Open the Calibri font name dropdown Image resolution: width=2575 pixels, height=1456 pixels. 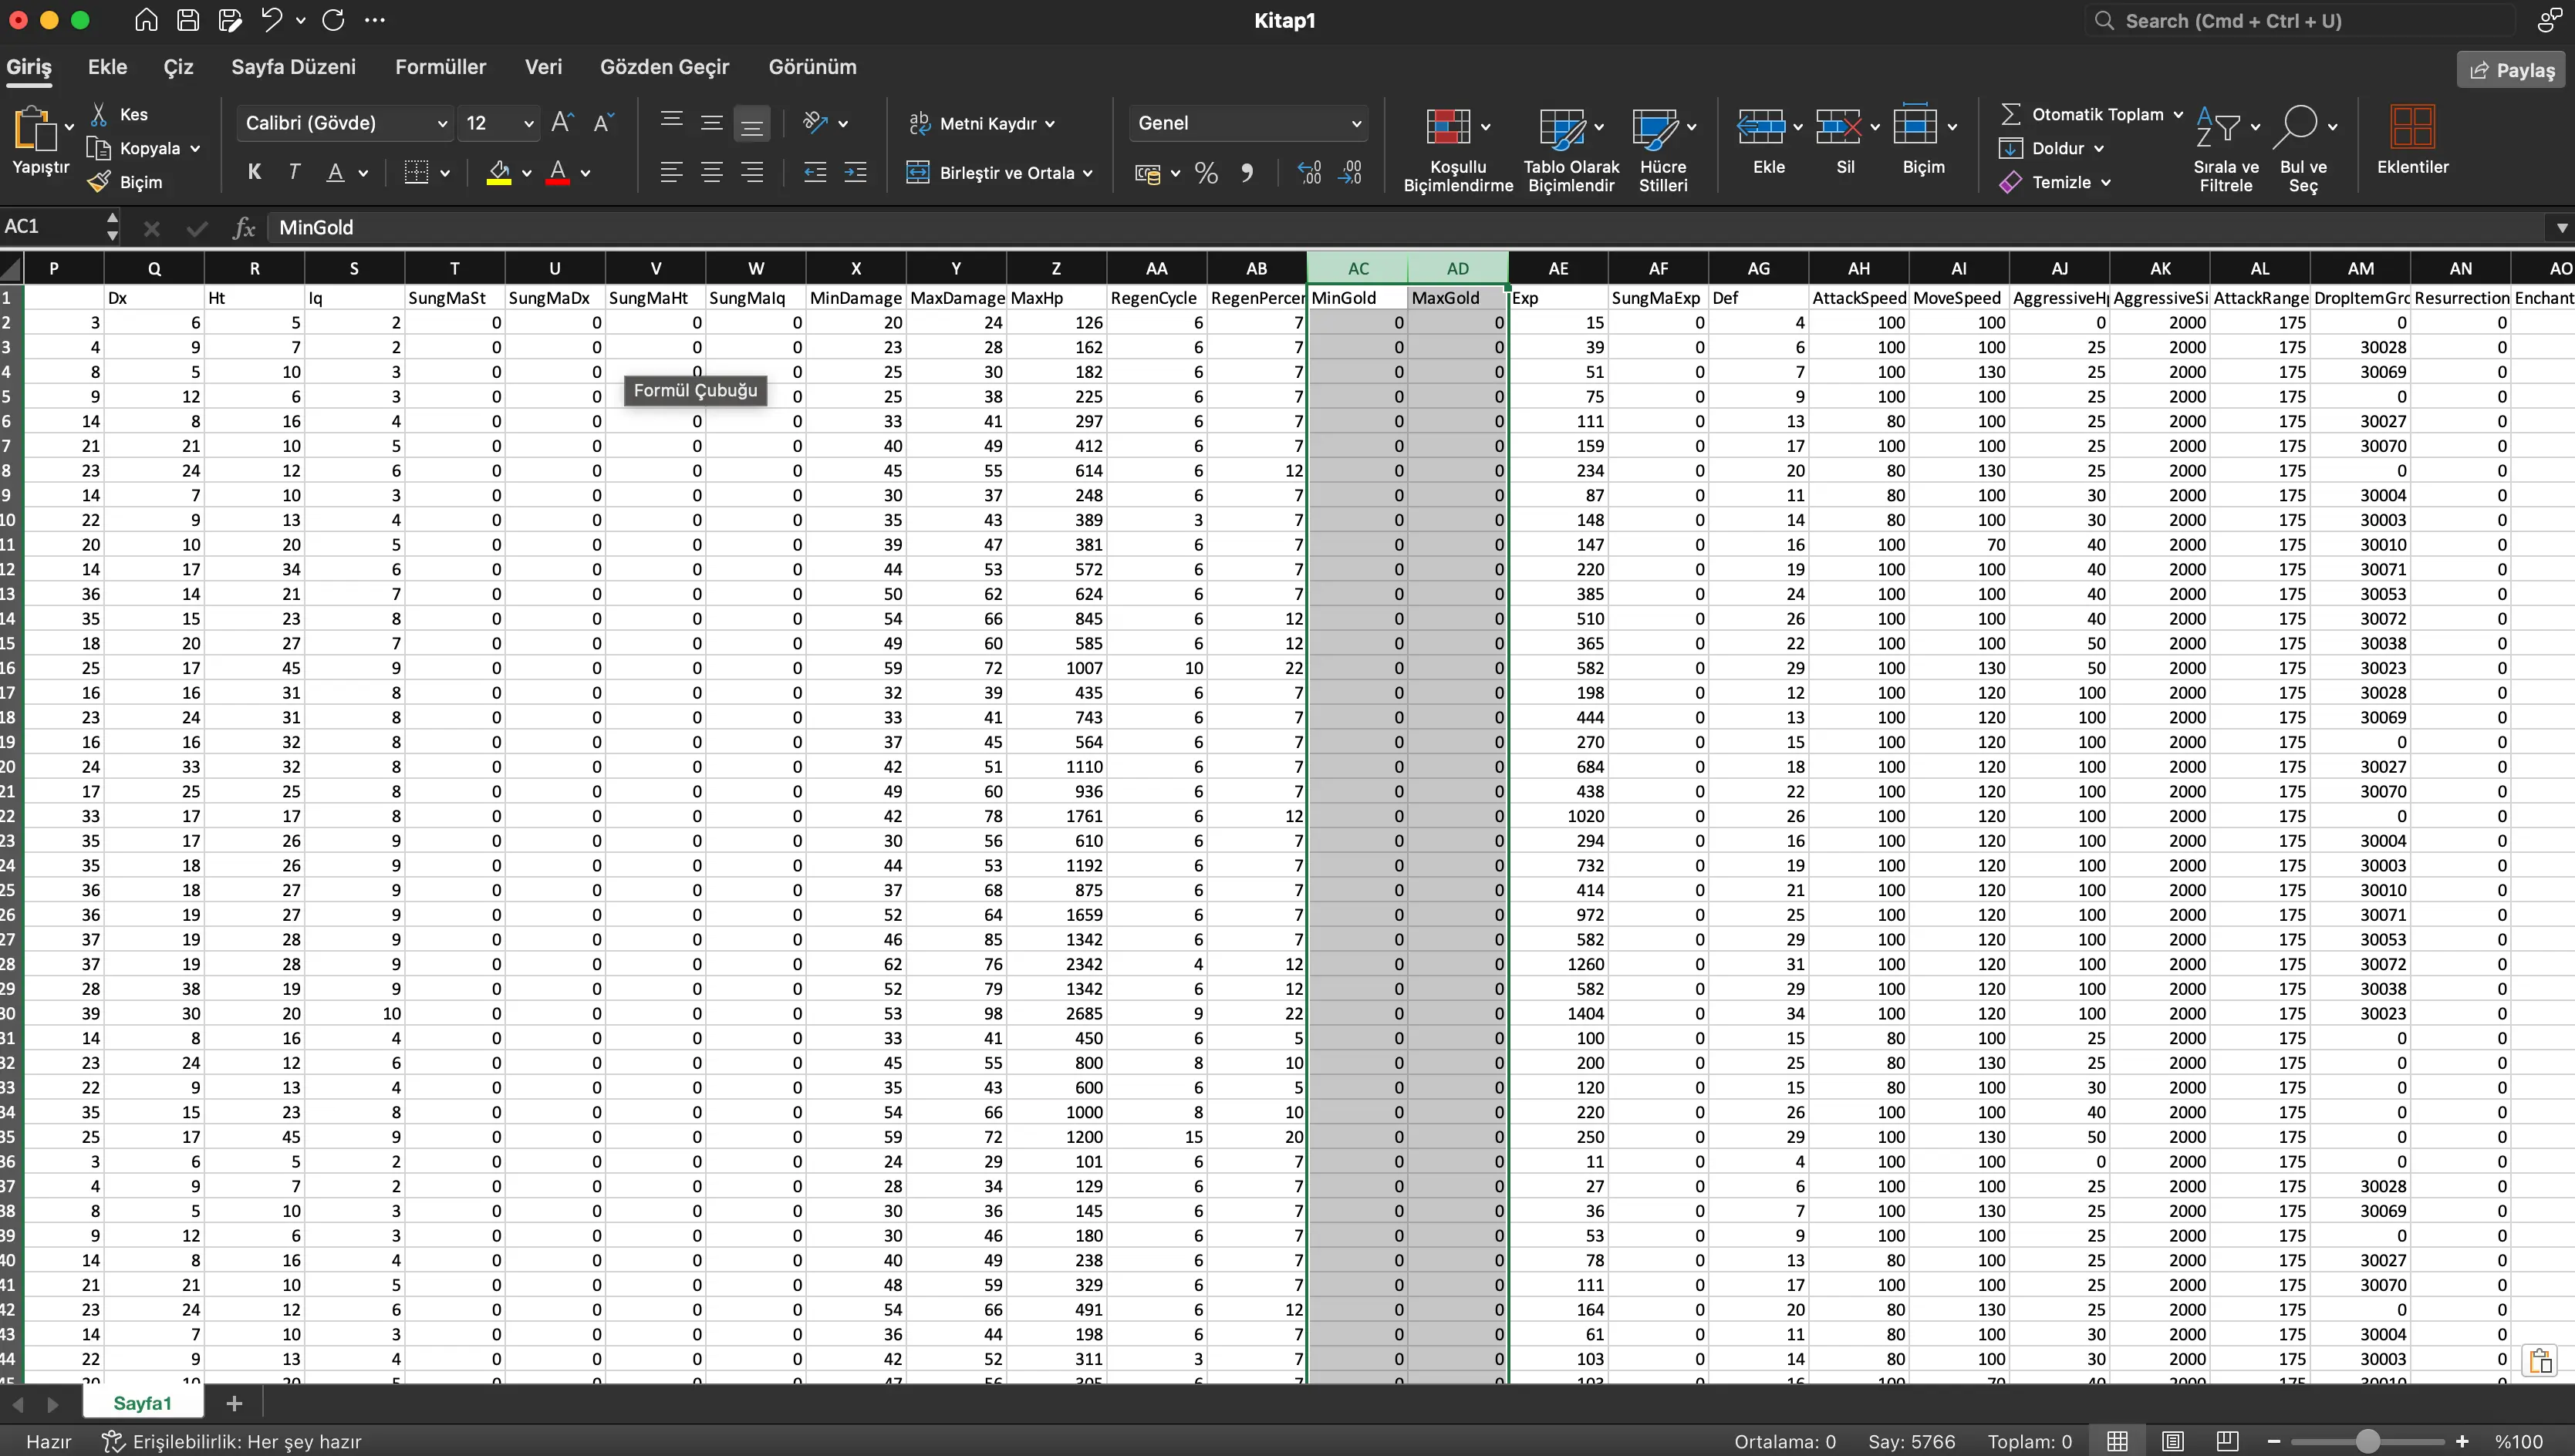click(x=442, y=123)
